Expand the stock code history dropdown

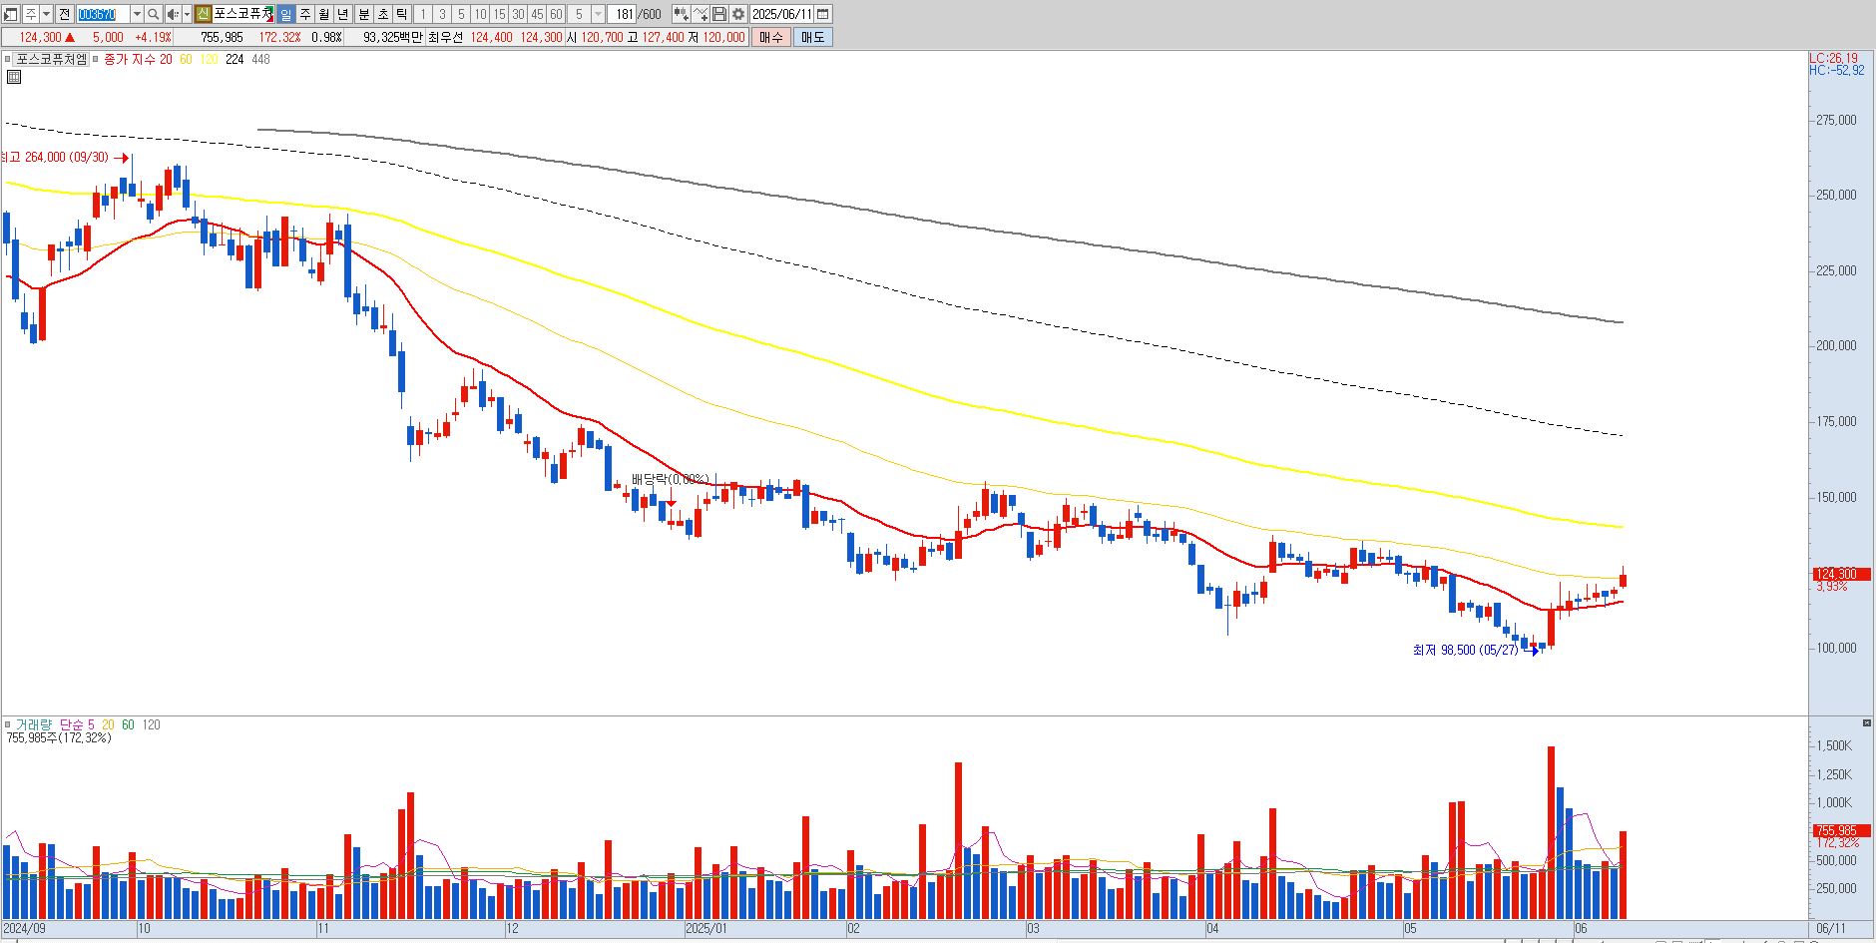[x=137, y=14]
